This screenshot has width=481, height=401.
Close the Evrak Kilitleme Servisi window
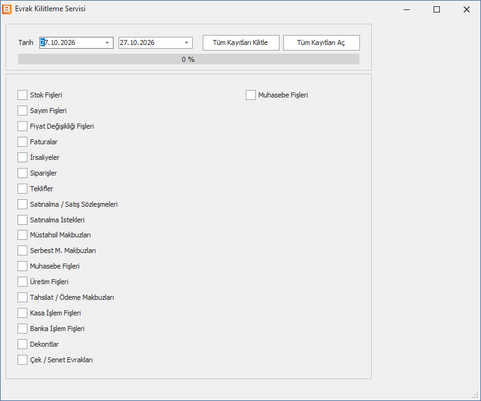click(466, 9)
